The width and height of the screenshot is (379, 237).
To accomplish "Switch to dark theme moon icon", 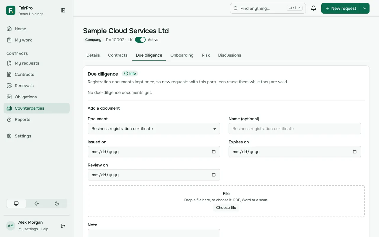I will tap(57, 204).
